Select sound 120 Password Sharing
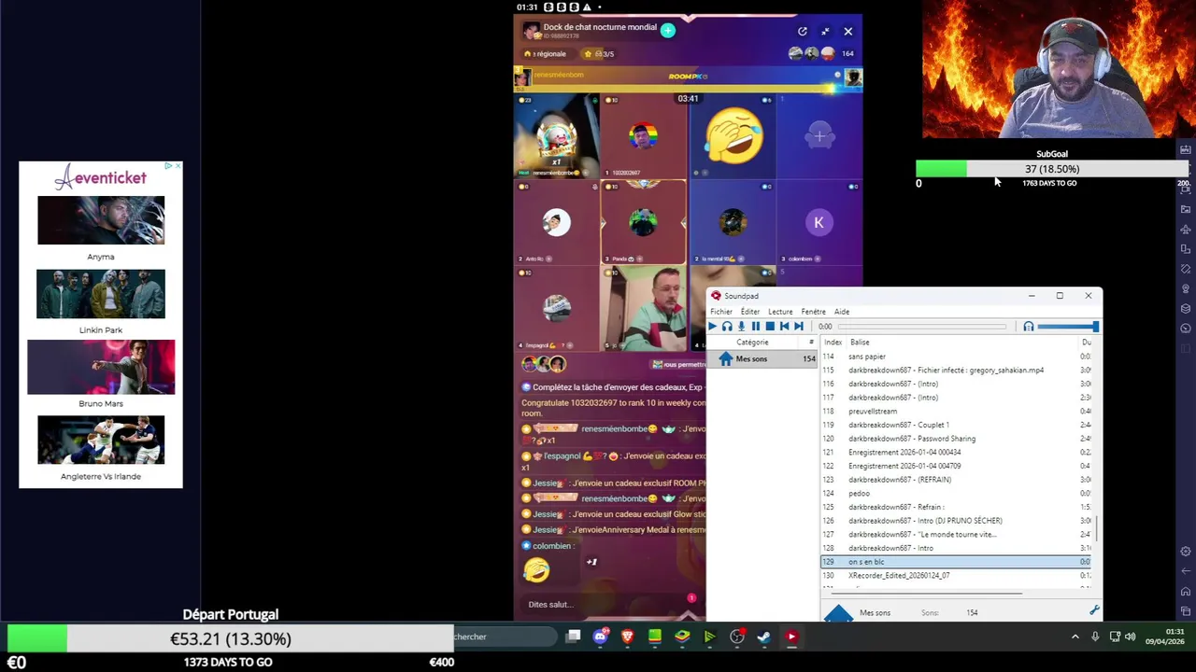The width and height of the screenshot is (1196, 672). tap(955, 439)
